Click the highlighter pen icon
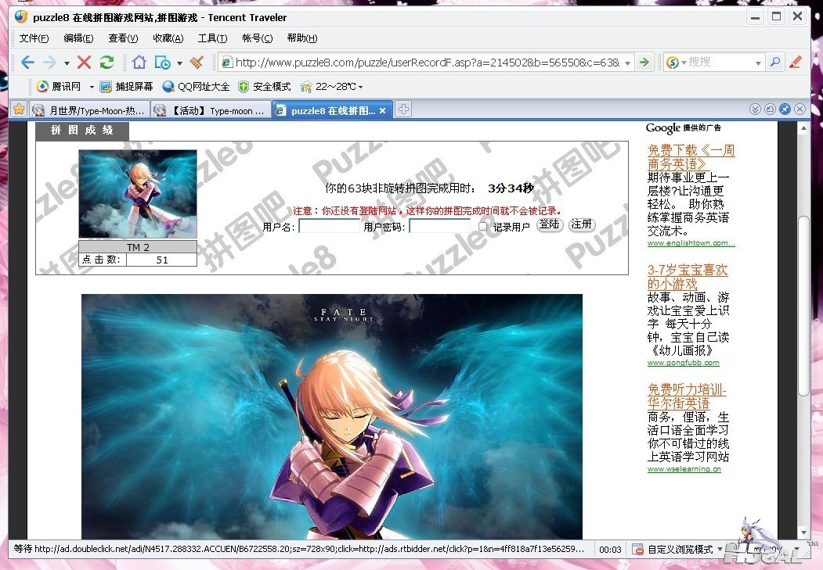Viewport: 823px width, 570px height. click(796, 63)
